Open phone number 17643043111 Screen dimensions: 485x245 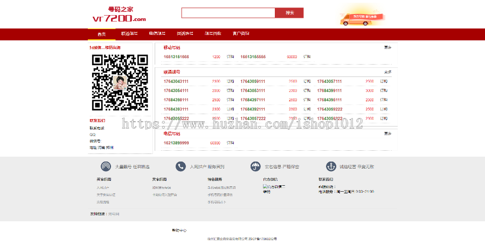click(x=176, y=81)
